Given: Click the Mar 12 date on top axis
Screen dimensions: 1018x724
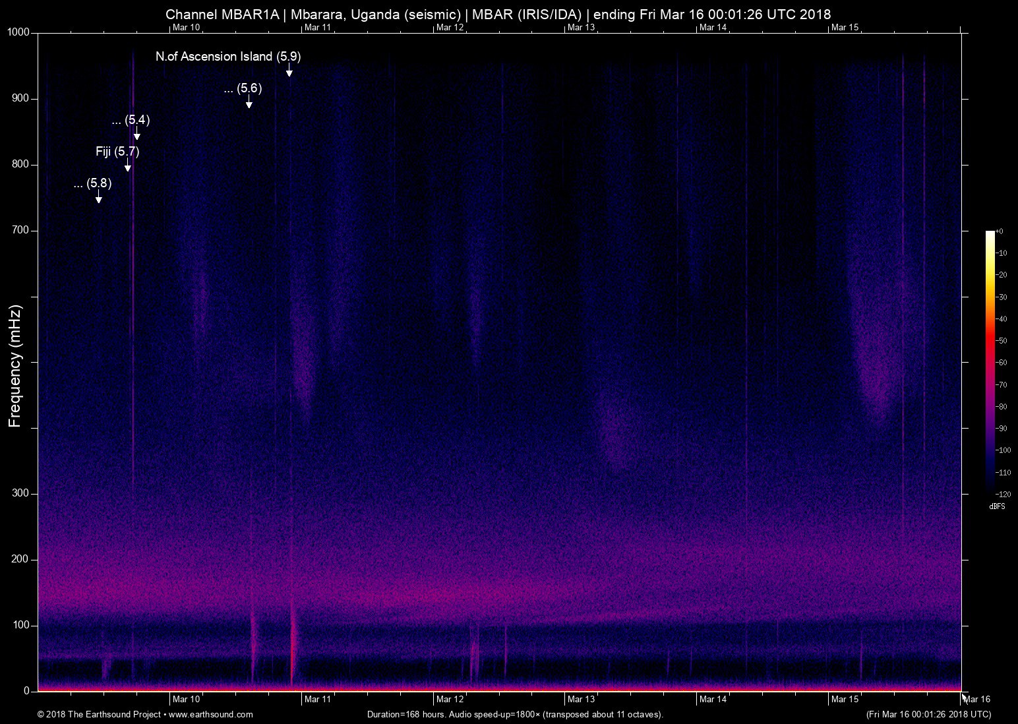Looking at the screenshot, I should [450, 27].
